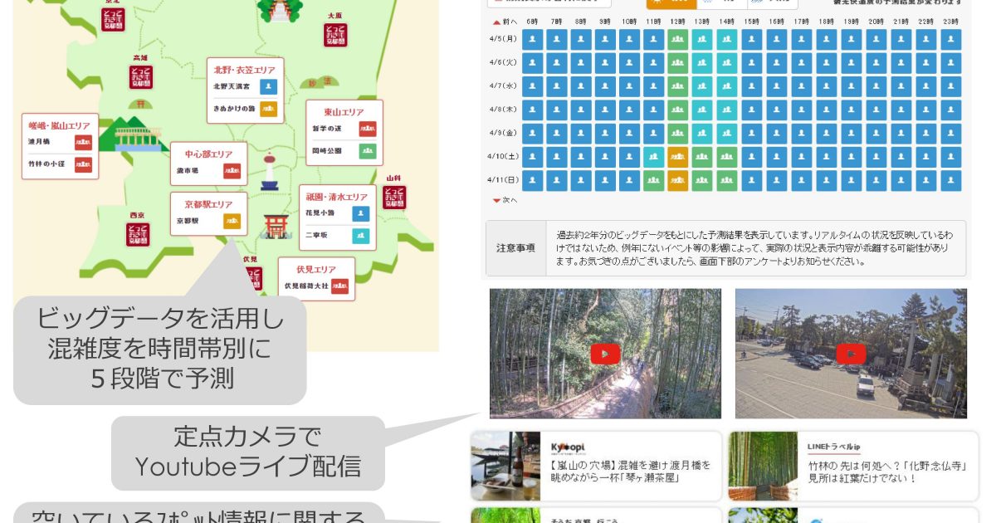The image size is (996, 523).
Task: Select green 12時 cell on 4/5(月)
Action: [677, 40]
